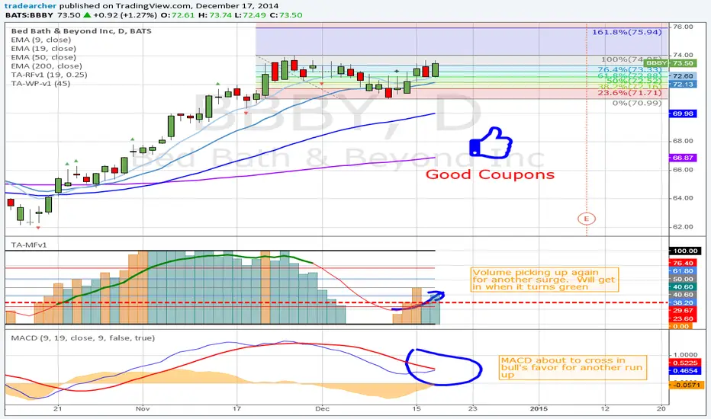711x419 pixels.
Task: Click the 76.00 price axis value
Action: [683, 27]
